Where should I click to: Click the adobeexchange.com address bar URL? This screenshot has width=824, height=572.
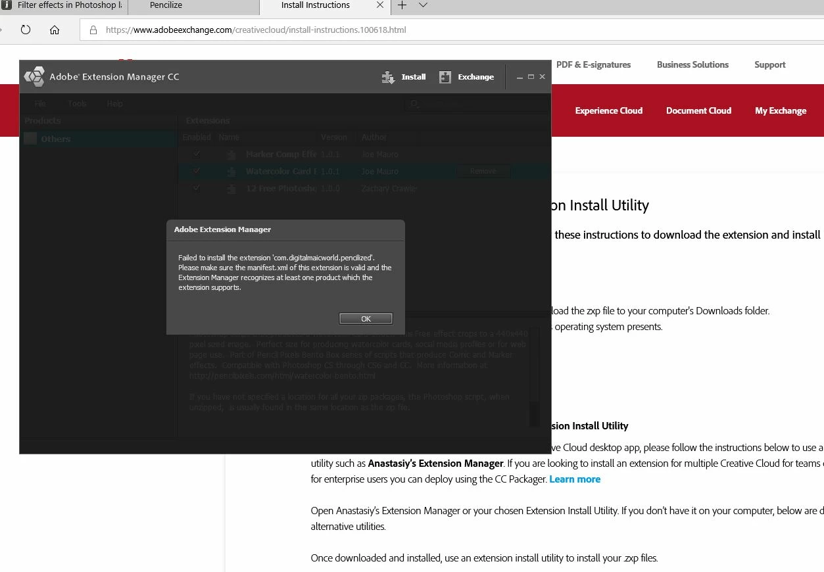[256, 30]
